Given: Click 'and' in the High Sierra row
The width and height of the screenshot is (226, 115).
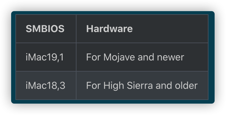Looking at the screenshot, I should tap(164, 85).
